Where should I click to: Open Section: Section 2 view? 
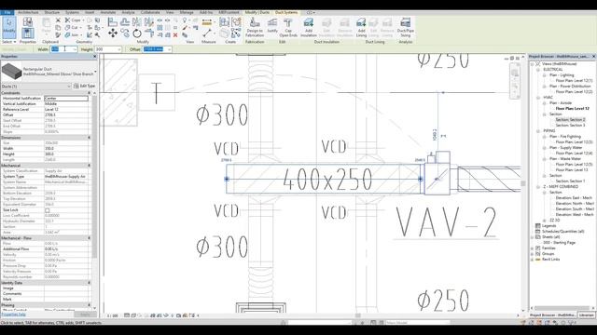pyautogui.click(x=570, y=120)
